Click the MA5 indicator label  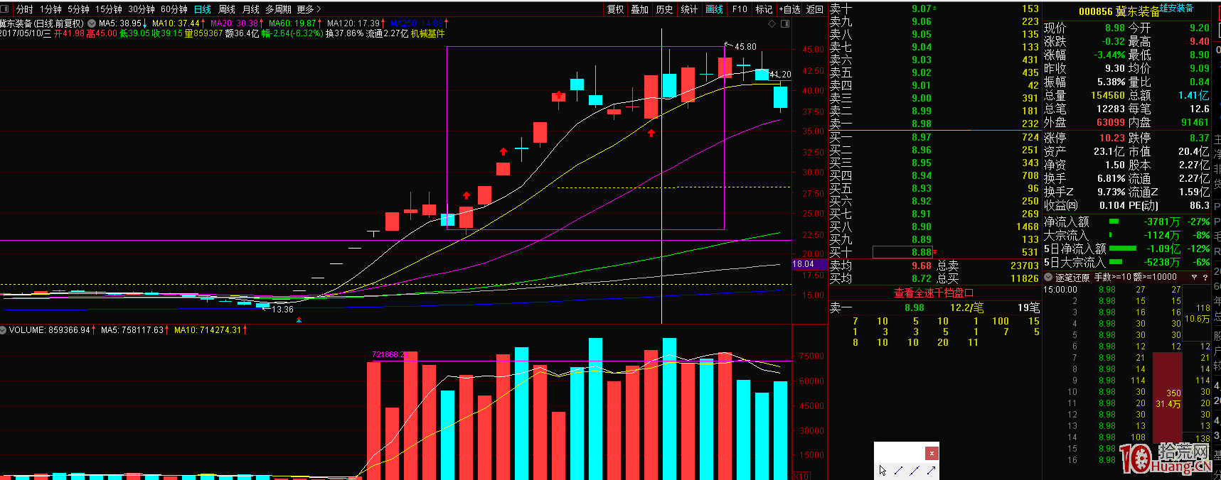pos(123,23)
